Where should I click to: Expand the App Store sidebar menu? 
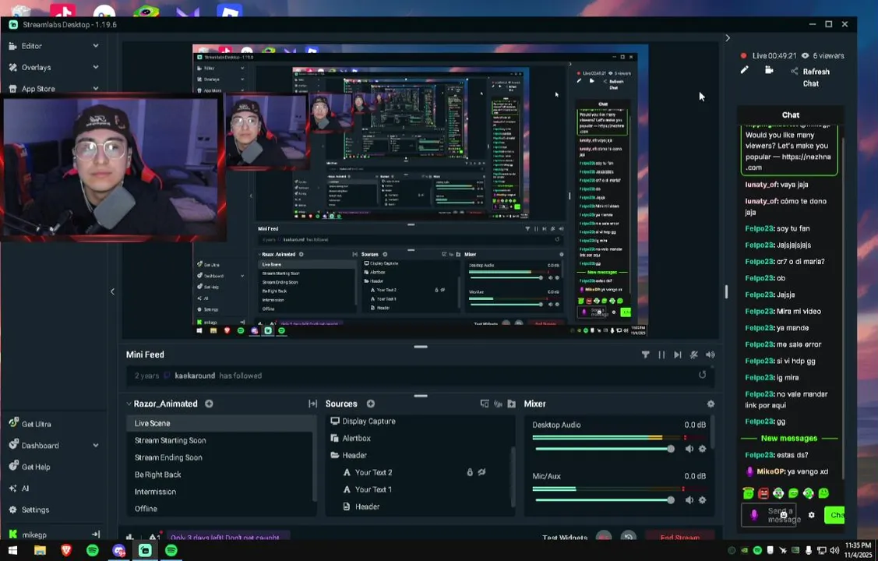95,89
